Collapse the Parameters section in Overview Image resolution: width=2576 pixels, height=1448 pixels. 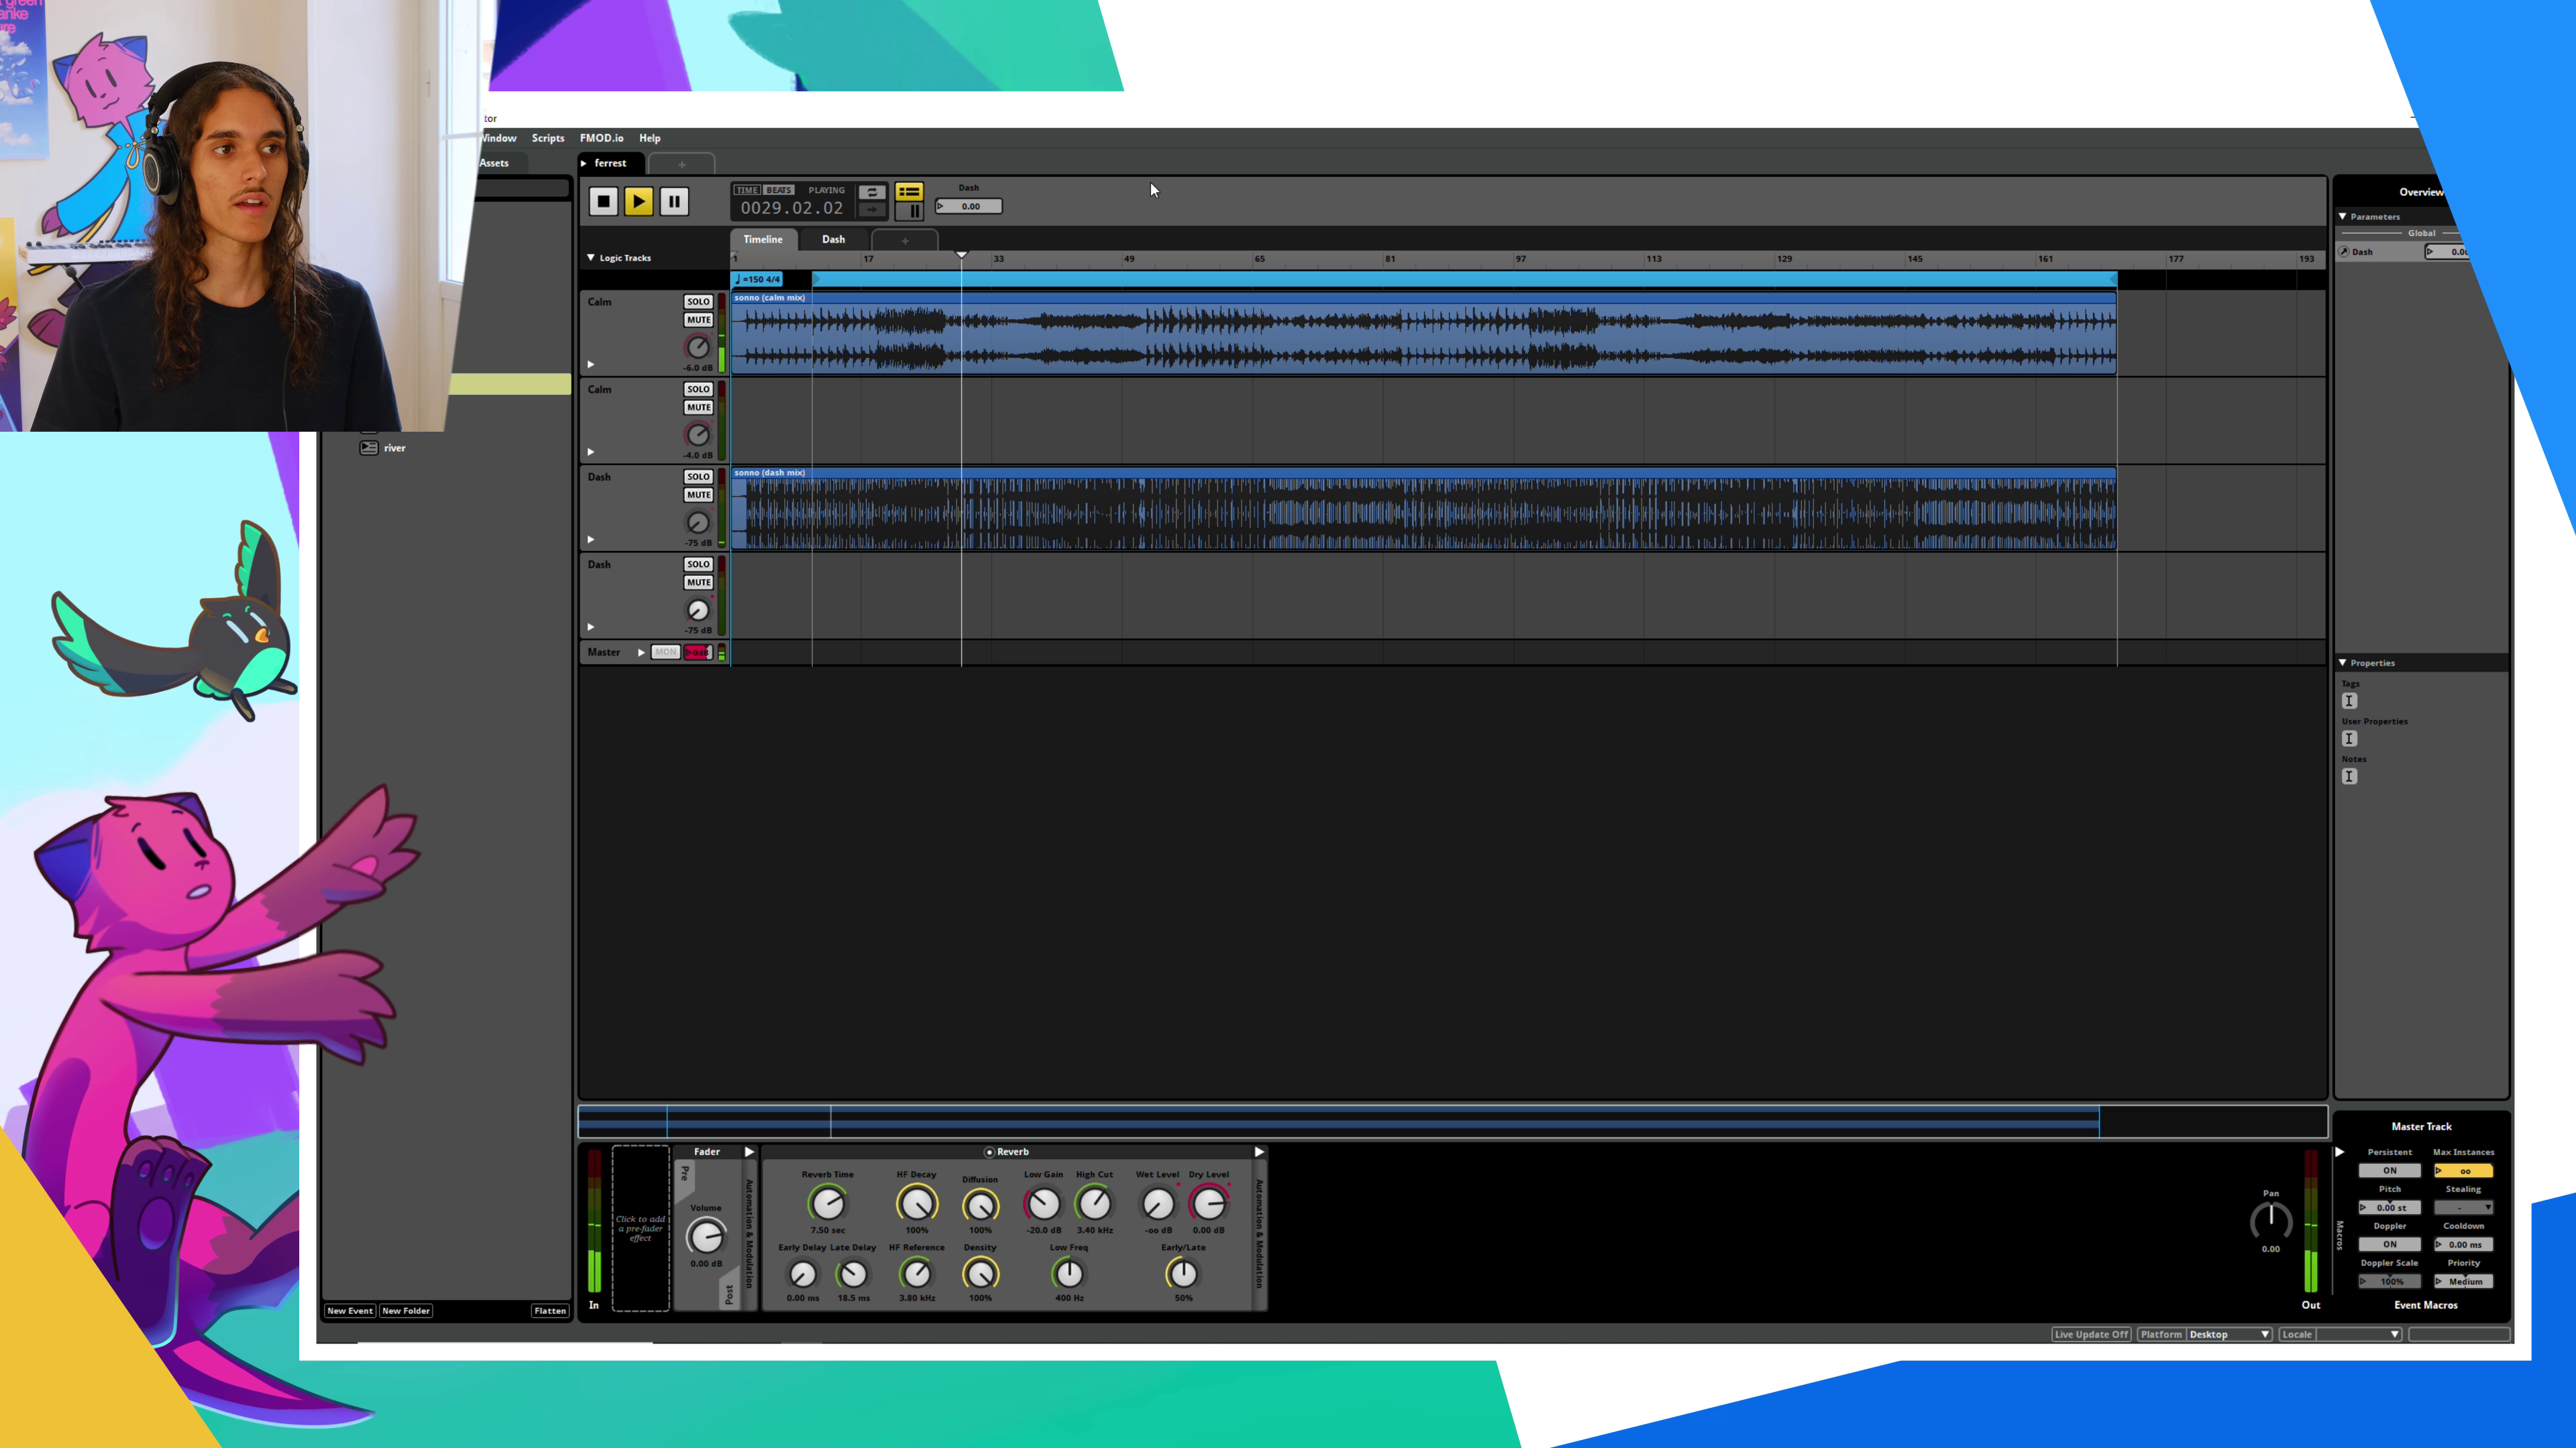[2343, 216]
